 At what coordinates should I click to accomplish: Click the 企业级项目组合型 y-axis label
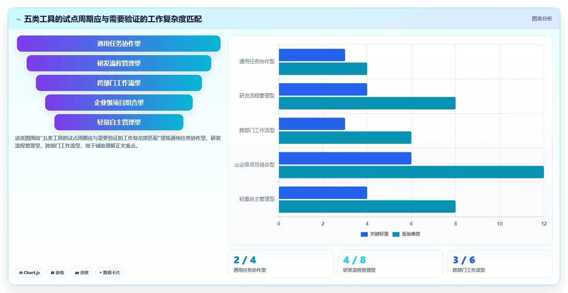pyautogui.click(x=254, y=165)
